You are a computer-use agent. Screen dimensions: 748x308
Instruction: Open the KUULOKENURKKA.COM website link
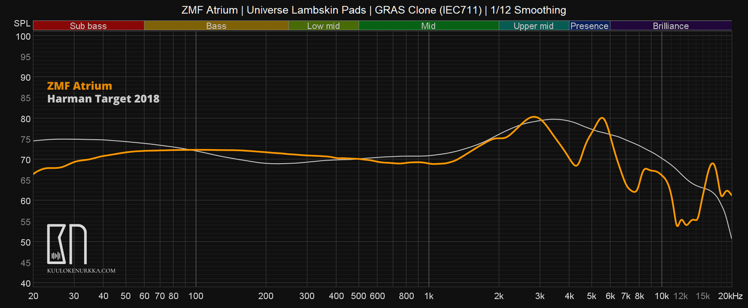tap(81, 271)
